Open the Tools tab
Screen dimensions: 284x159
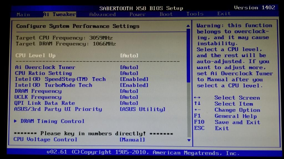tap(195, 14)
